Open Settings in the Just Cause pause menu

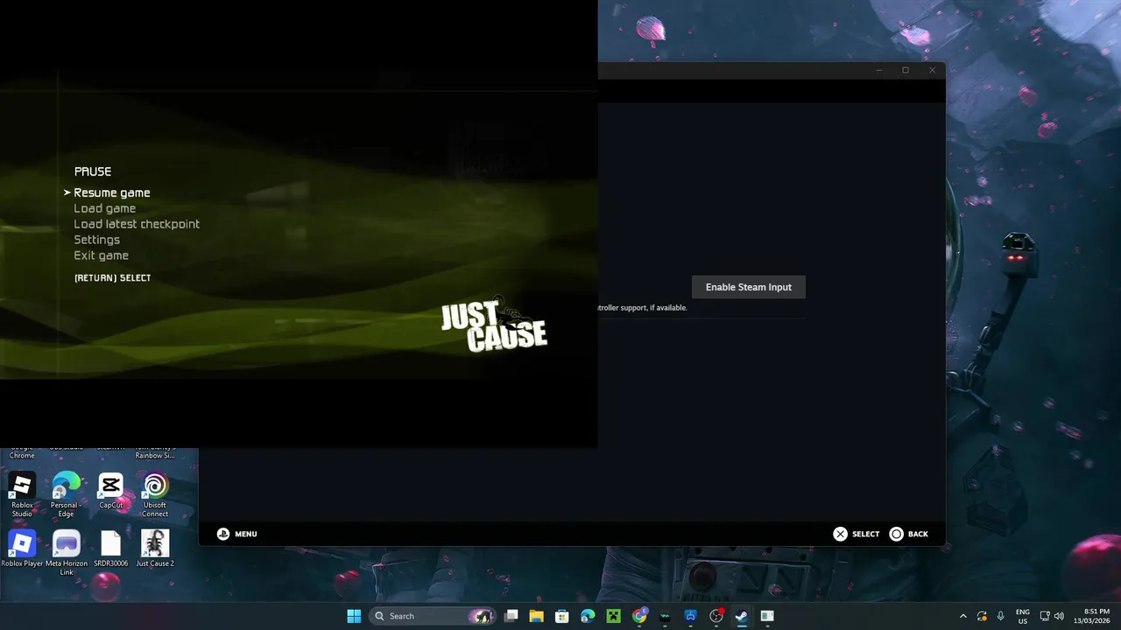tap(97, 240)
